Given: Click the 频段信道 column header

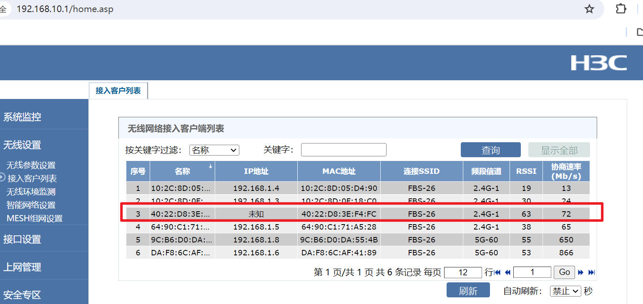Looking at the screenshot, I should click(x=486, y=171).
